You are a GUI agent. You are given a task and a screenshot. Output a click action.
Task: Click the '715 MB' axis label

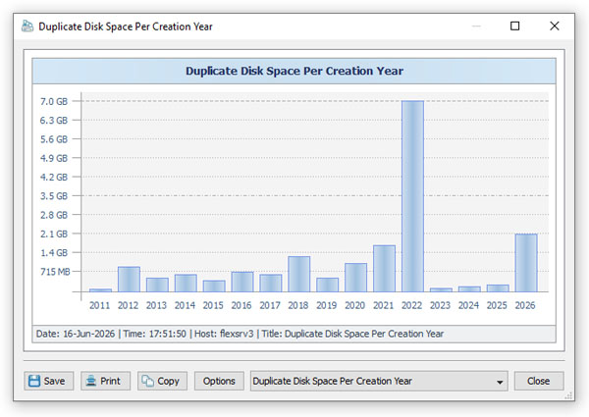55,272
